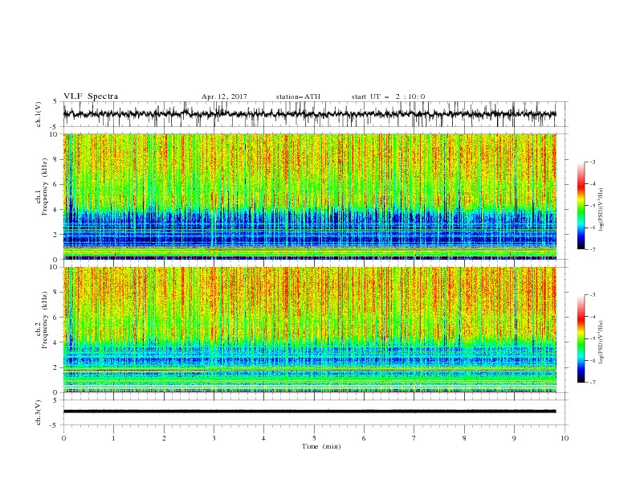The image size is (636, 492).
Task: Click time axis tick label "7"
Action: tap(414, 438)
